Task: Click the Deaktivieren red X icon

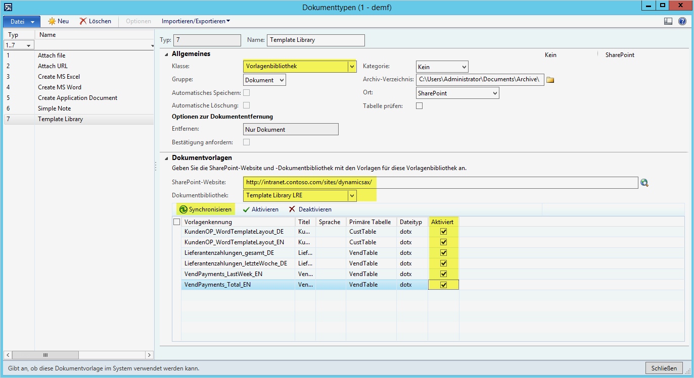Action: [x=292, y=209]
